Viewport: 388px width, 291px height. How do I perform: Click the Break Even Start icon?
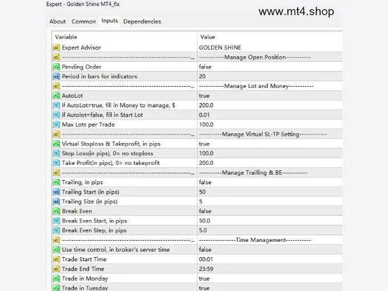point(56,221)
